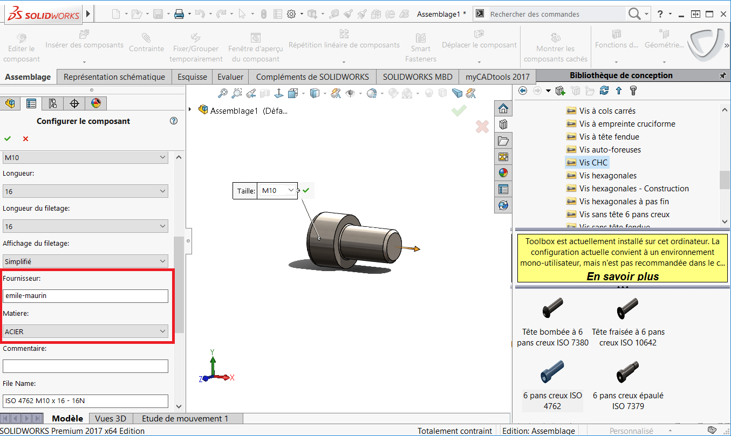The width and height of the screenshot is (731, 436).
Task: Open Représentation schématique tab
Action: (x=114, y=77)
